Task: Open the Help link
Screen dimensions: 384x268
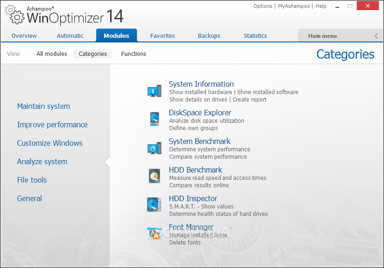Action: [321, 6]
